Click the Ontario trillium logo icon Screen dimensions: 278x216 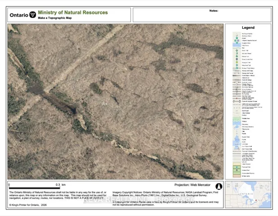tap(32, 14)
